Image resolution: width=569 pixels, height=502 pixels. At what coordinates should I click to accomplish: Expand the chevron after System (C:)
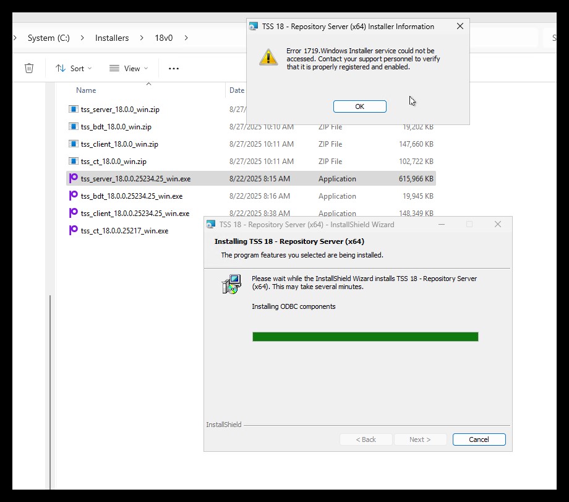pyautogui.click(x=82, y=38)
